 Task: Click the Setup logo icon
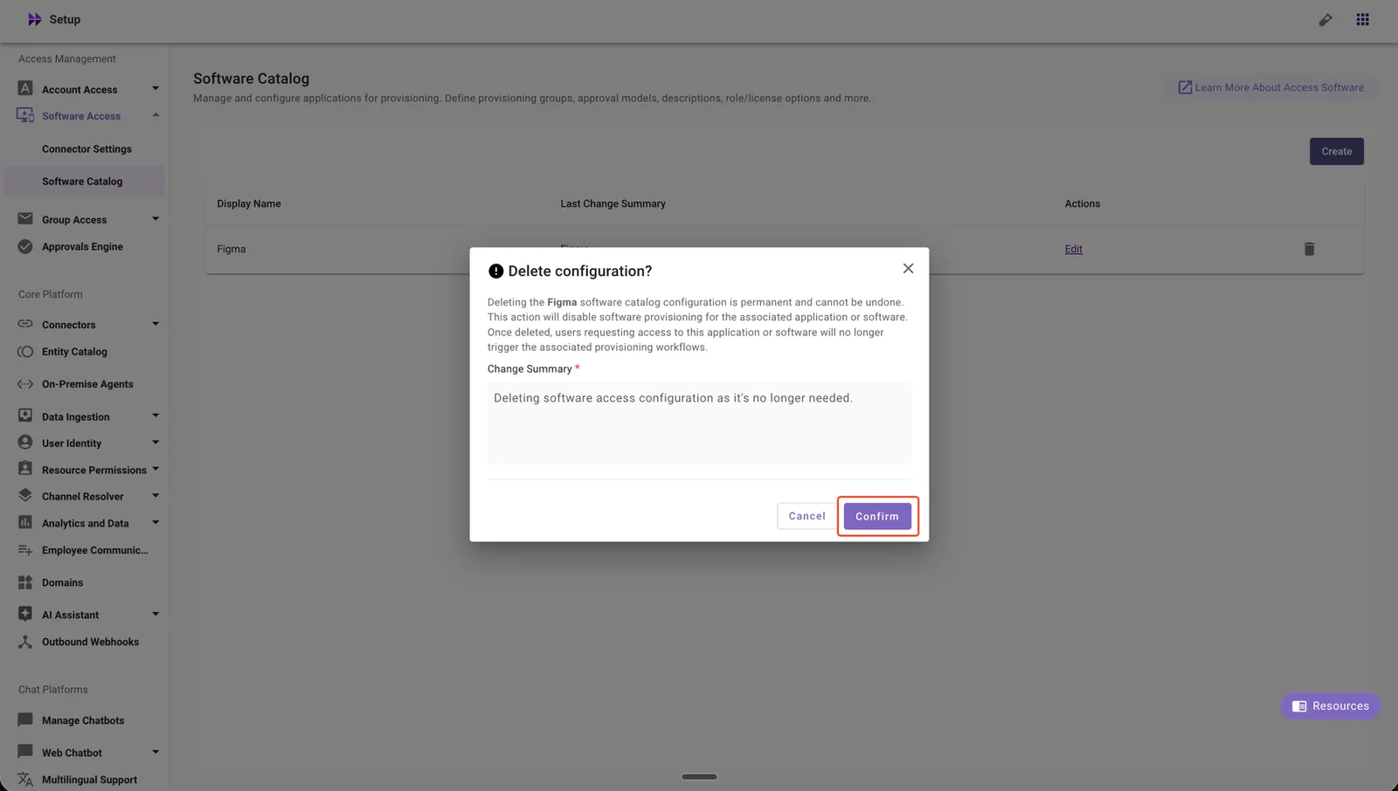point(34,19)
